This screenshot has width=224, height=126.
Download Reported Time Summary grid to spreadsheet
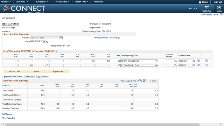(x=144, y=80)
